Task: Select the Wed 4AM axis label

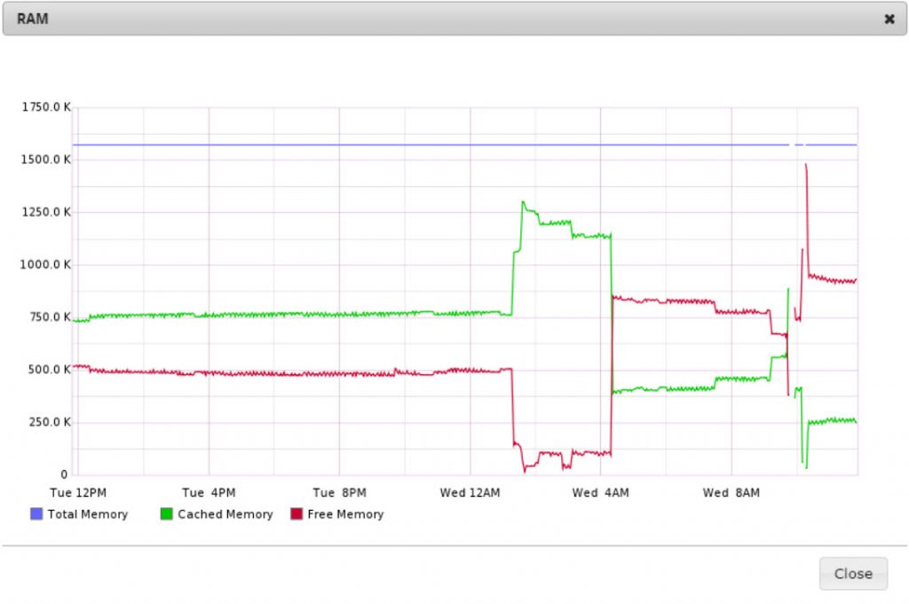Action: (x=601, y=493)
